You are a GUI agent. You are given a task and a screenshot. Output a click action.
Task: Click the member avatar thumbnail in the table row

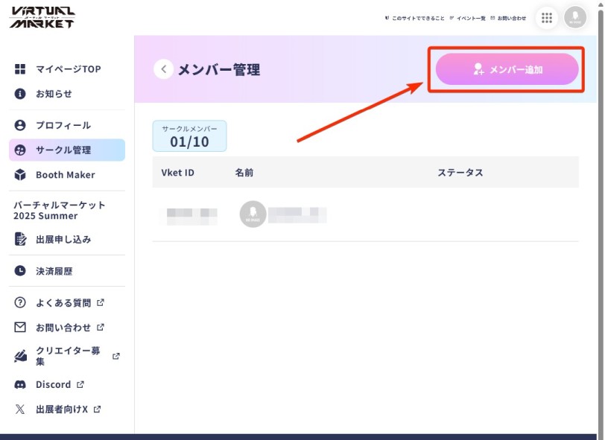(253, 214)
